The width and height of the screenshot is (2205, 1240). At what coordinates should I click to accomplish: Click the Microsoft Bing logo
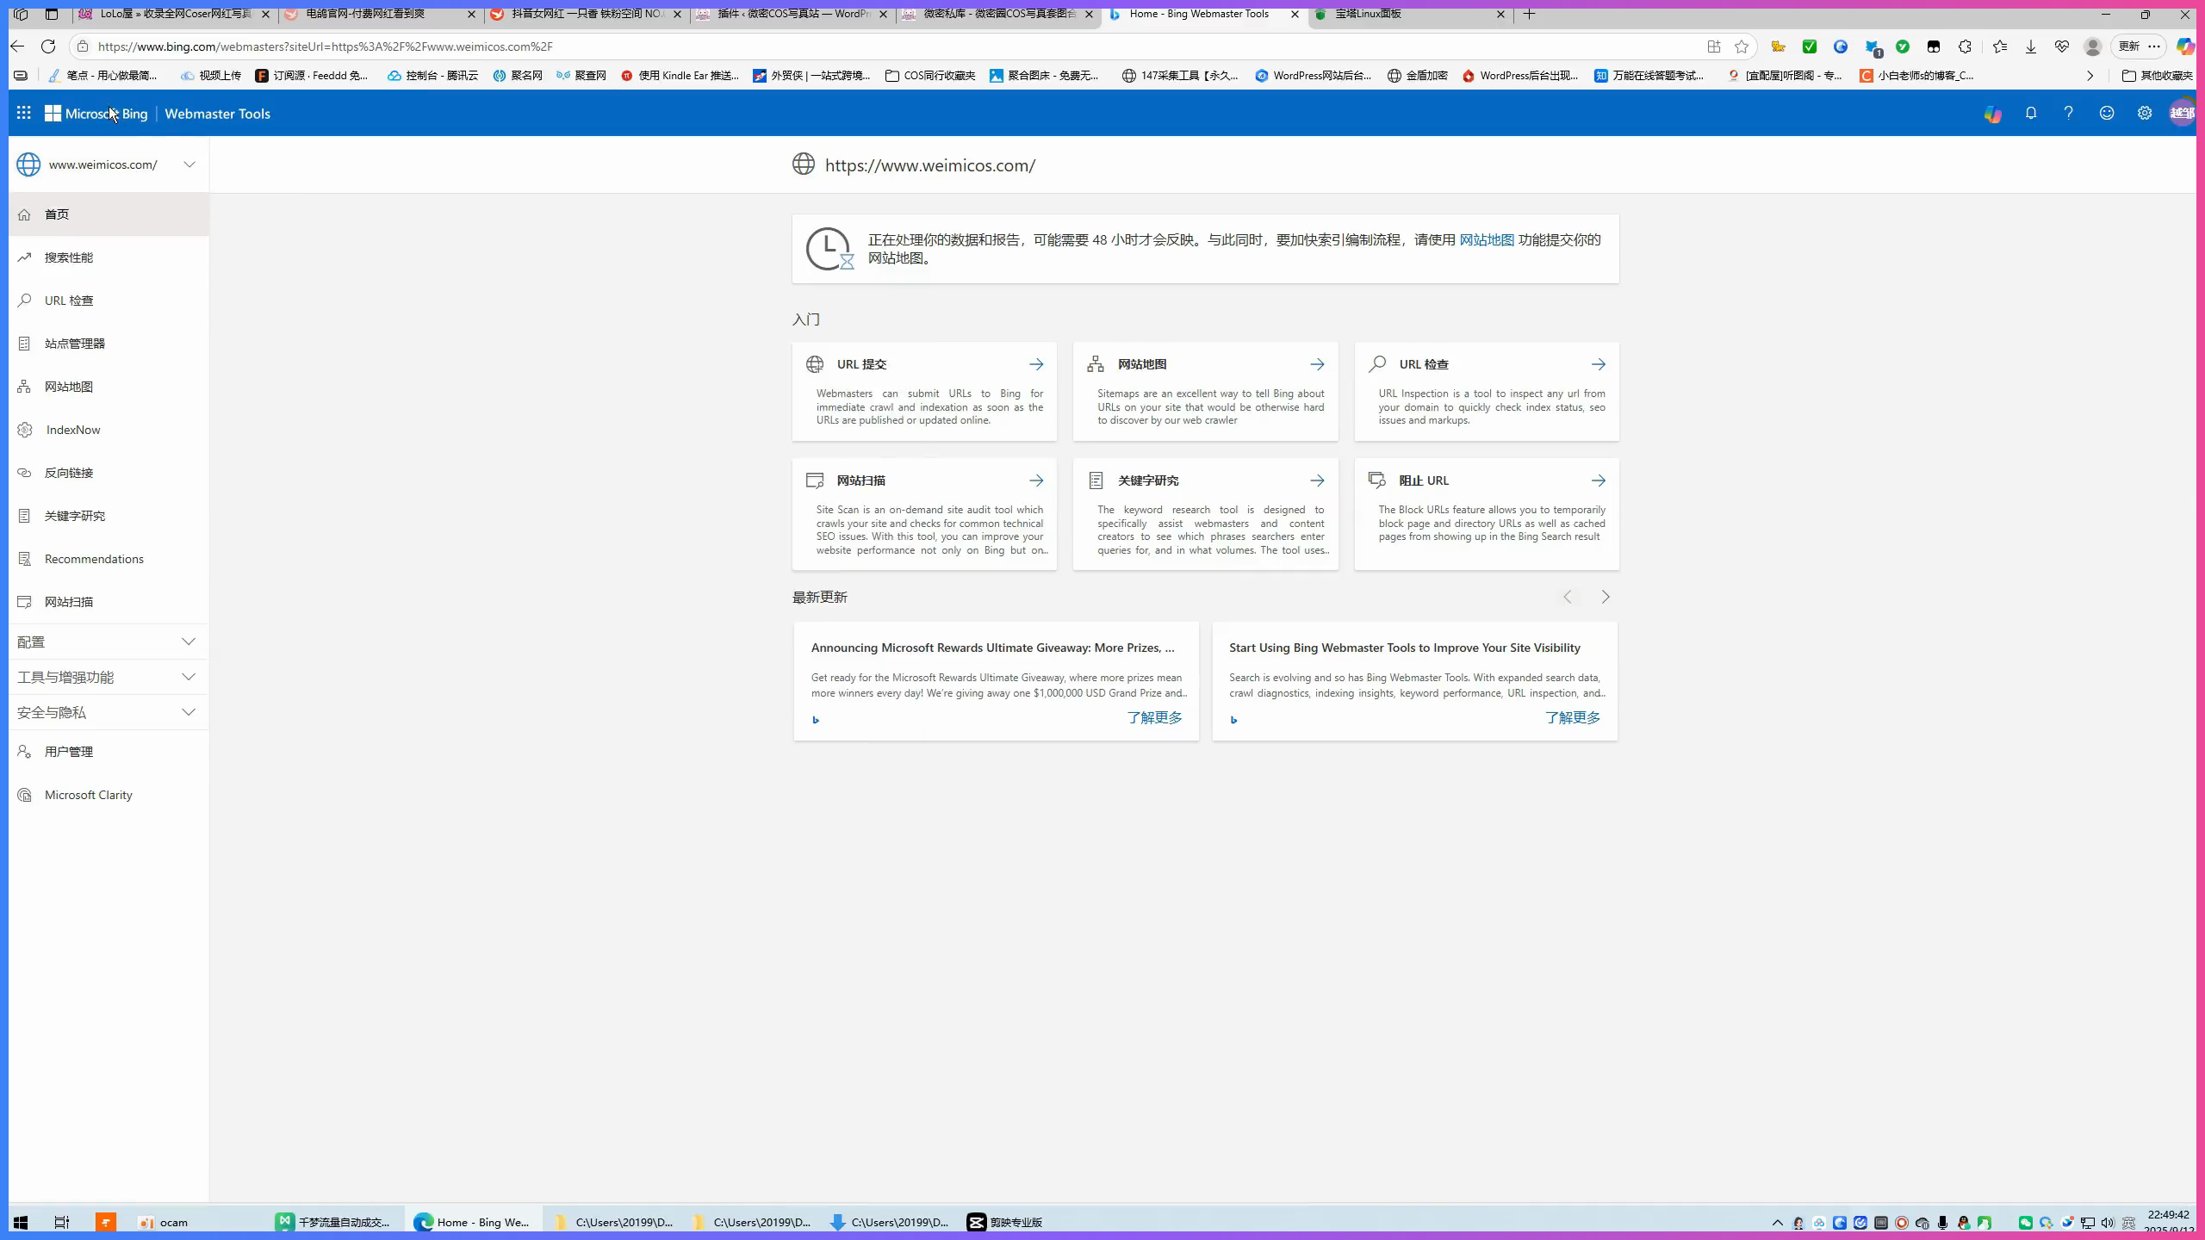point(96,114)
